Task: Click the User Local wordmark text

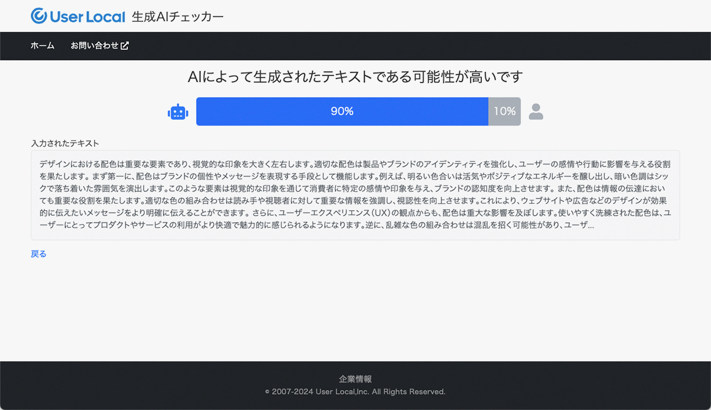Action: [x=88, y=17]
